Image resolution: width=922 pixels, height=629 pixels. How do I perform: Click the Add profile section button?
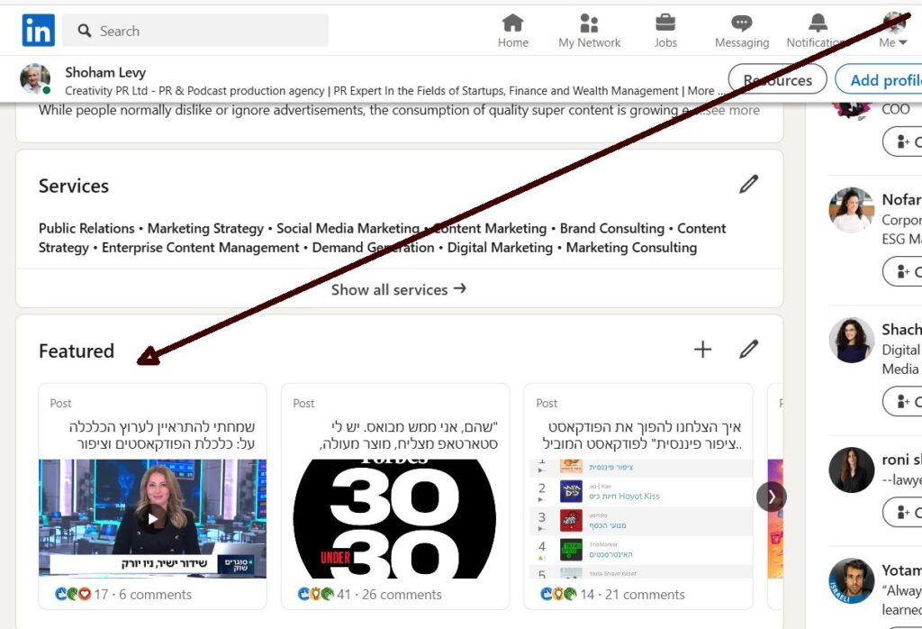point(878,79)
